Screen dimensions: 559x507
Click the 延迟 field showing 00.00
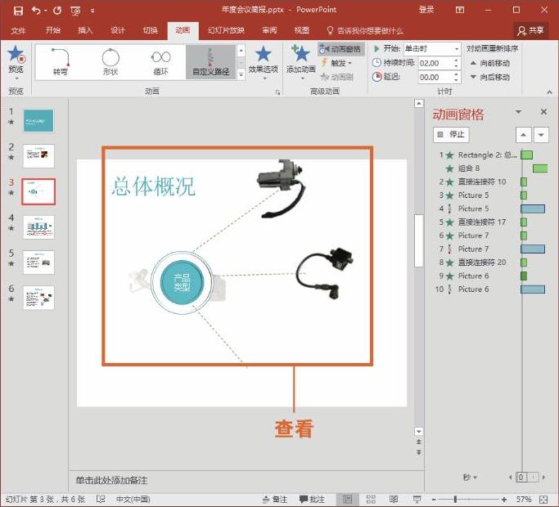tap(435, 77)
